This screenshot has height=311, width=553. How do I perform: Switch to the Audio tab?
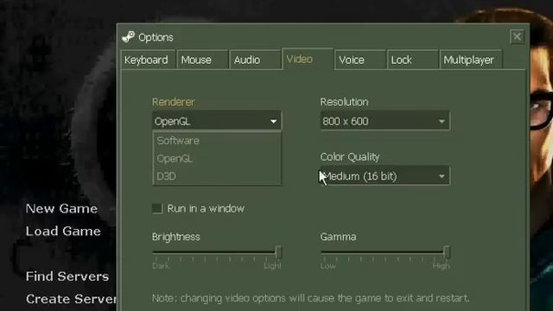coord(255,60)
